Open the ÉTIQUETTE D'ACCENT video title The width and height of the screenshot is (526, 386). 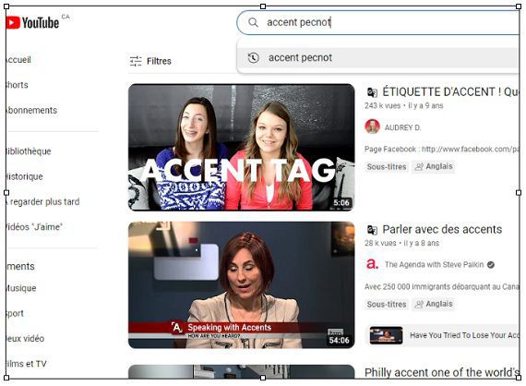coord(451,91)
